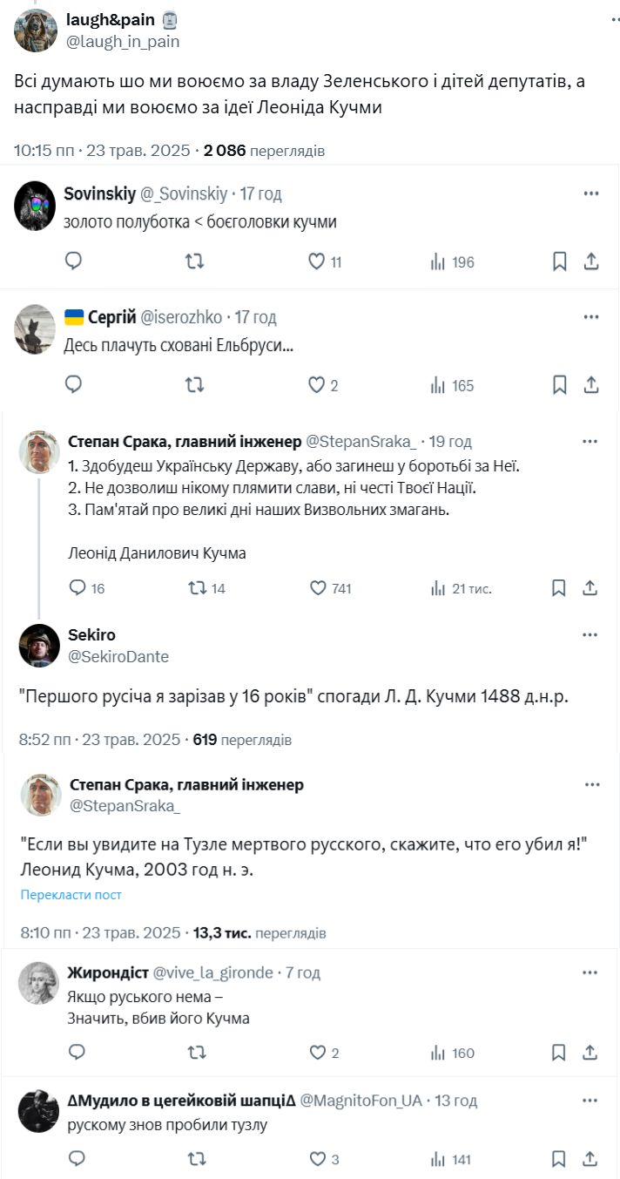The height and width of the screenshot is (1179, 620).
Task: Bookmark MagnitoFon_UA's reply
Action: (560, 1159)
